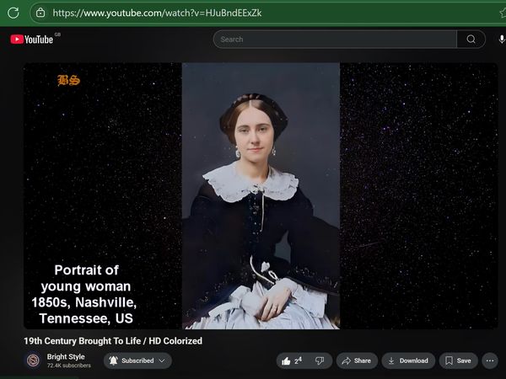
Task: Dislike the video with thumbs down
Action: (320, 360)
